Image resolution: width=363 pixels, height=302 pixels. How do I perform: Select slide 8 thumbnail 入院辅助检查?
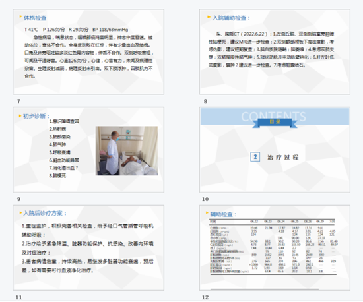[275, 51]
